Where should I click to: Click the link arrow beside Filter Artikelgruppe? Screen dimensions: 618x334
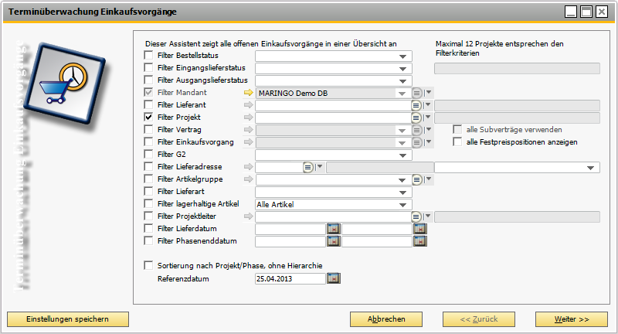point(248,179)
